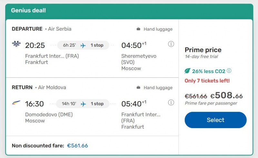Open return flight info icon
Viewport: 258px width, 158px height.
point(171,103)
